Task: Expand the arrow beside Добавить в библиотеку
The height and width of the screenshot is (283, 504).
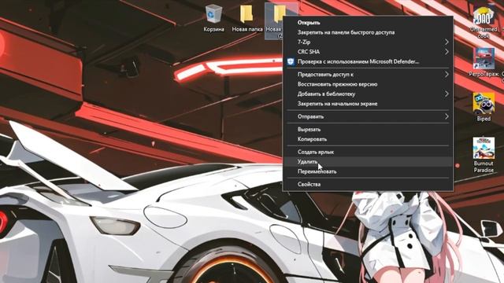Action: tap(447, 94)
